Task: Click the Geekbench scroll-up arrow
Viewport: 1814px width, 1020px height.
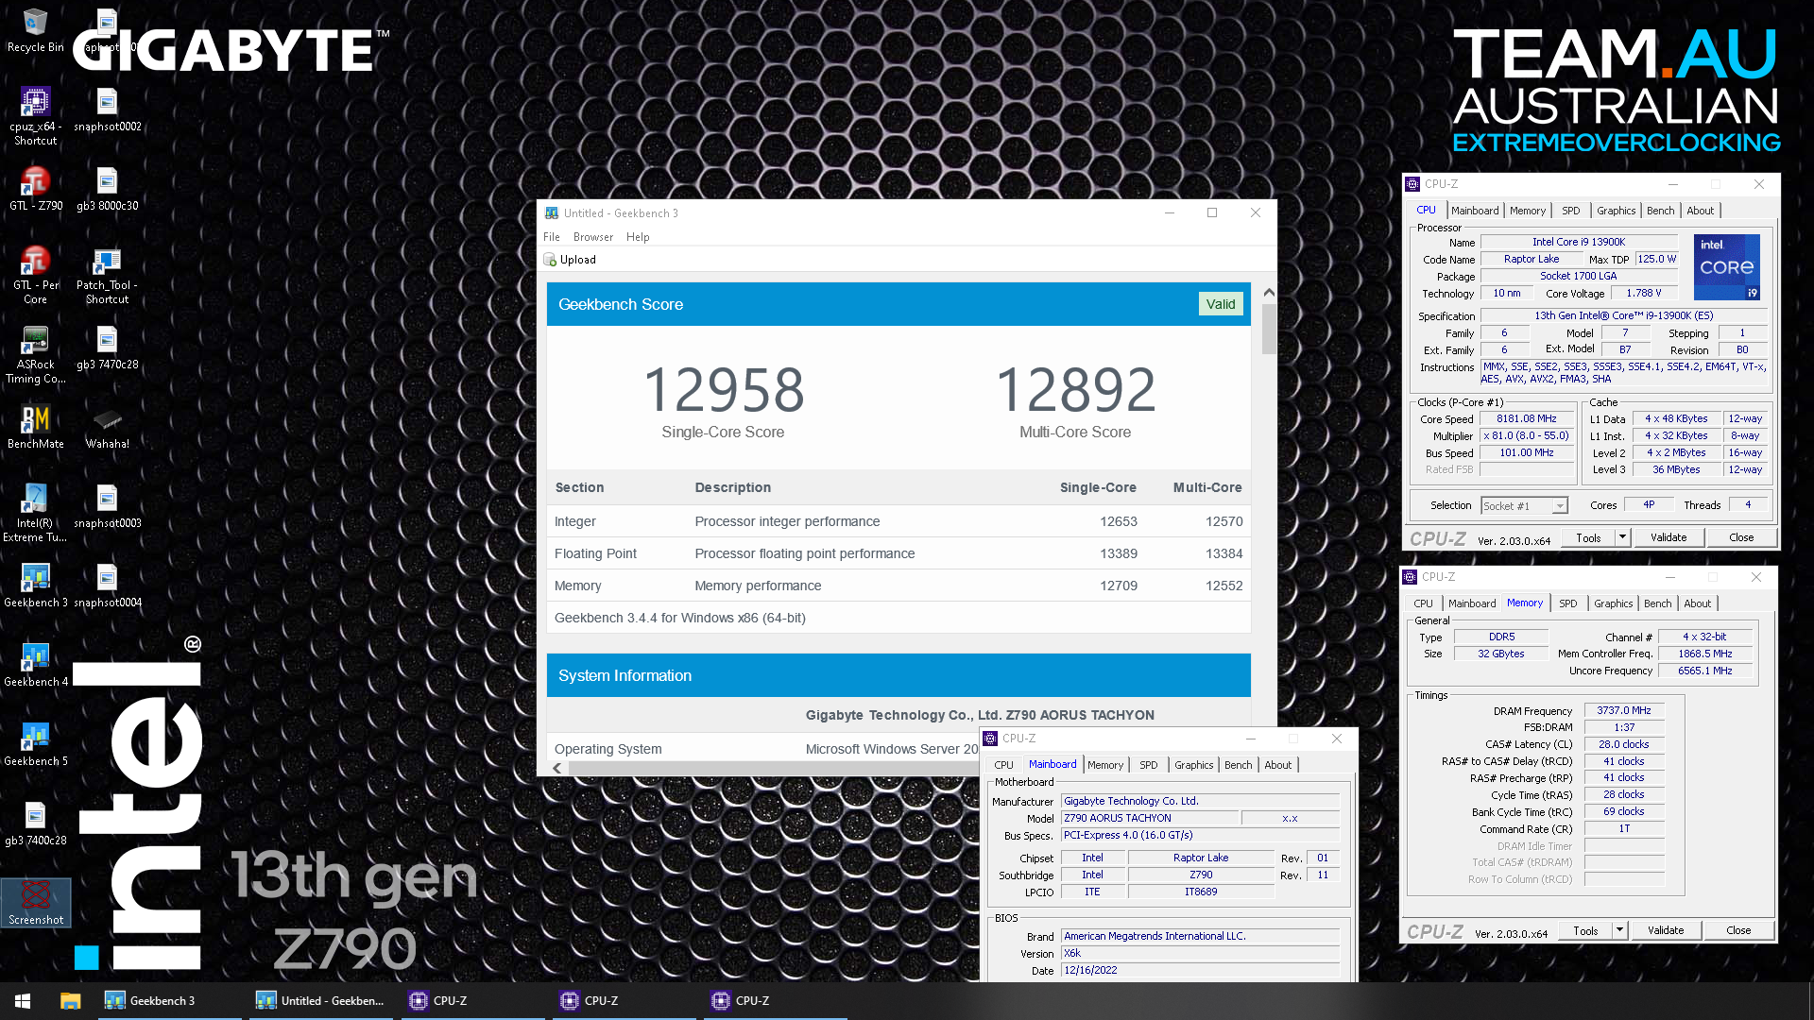Action: click(x=1269, y=292)
